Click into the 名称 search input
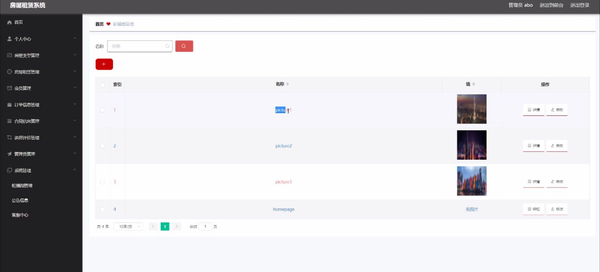Image resolution: width=600 pixels, height=272 pixels. (x=140, y=46)
